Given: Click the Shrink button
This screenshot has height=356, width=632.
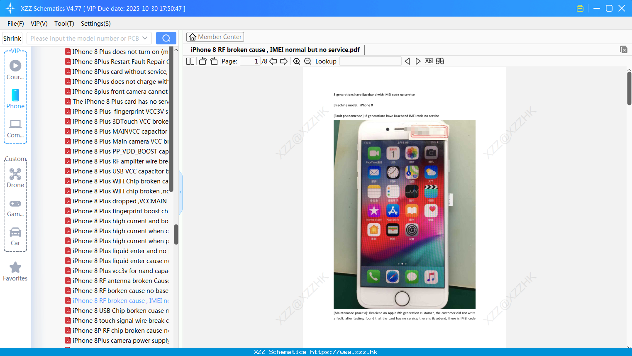Looking at the screenshot, I should click(x=12, y=38).
